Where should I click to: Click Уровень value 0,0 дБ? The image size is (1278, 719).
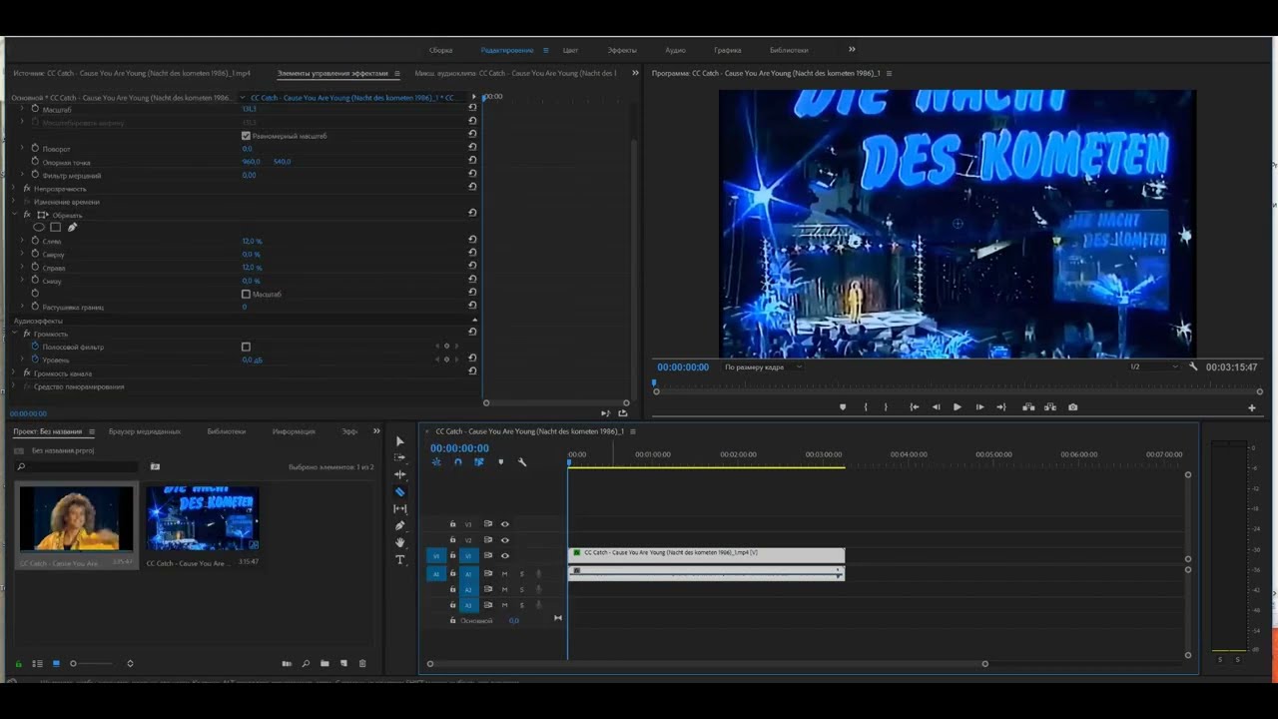[x=252, y=359]
